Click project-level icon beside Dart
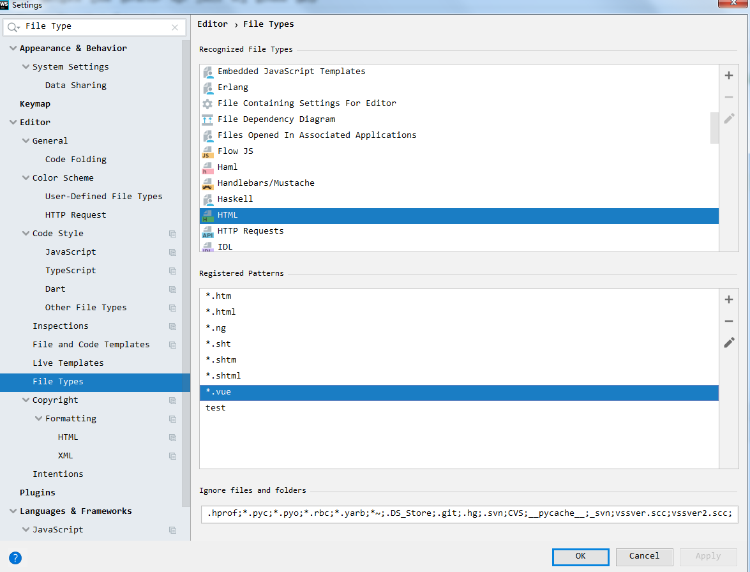This screenshot has width=750, height=572. [173, 289]
